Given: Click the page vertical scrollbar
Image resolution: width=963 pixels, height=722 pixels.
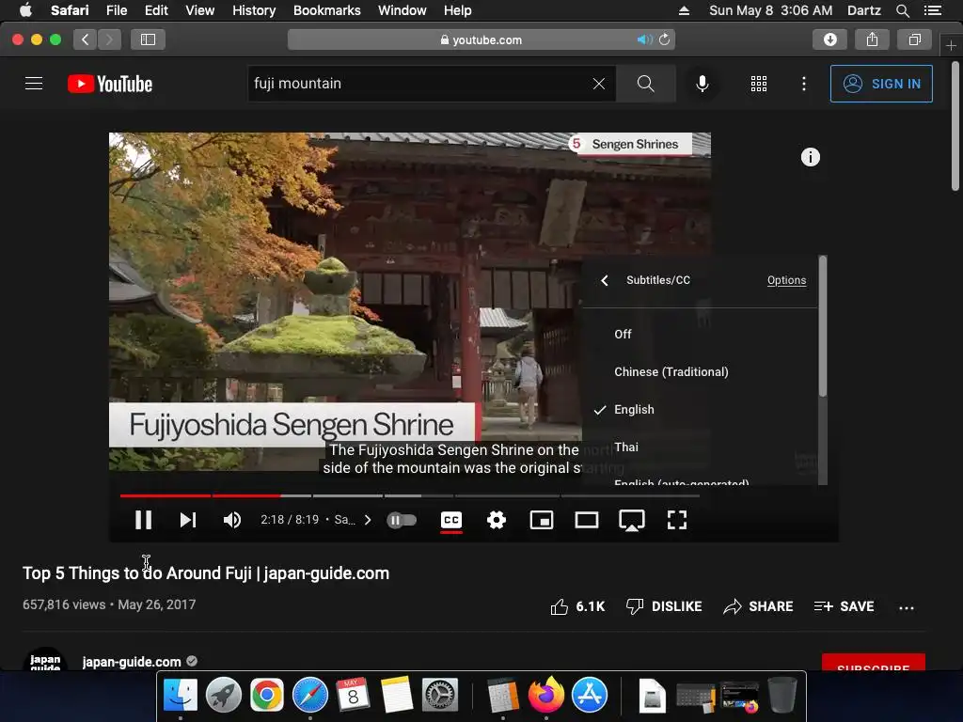Looking at the screenshot, I should 955,127.
